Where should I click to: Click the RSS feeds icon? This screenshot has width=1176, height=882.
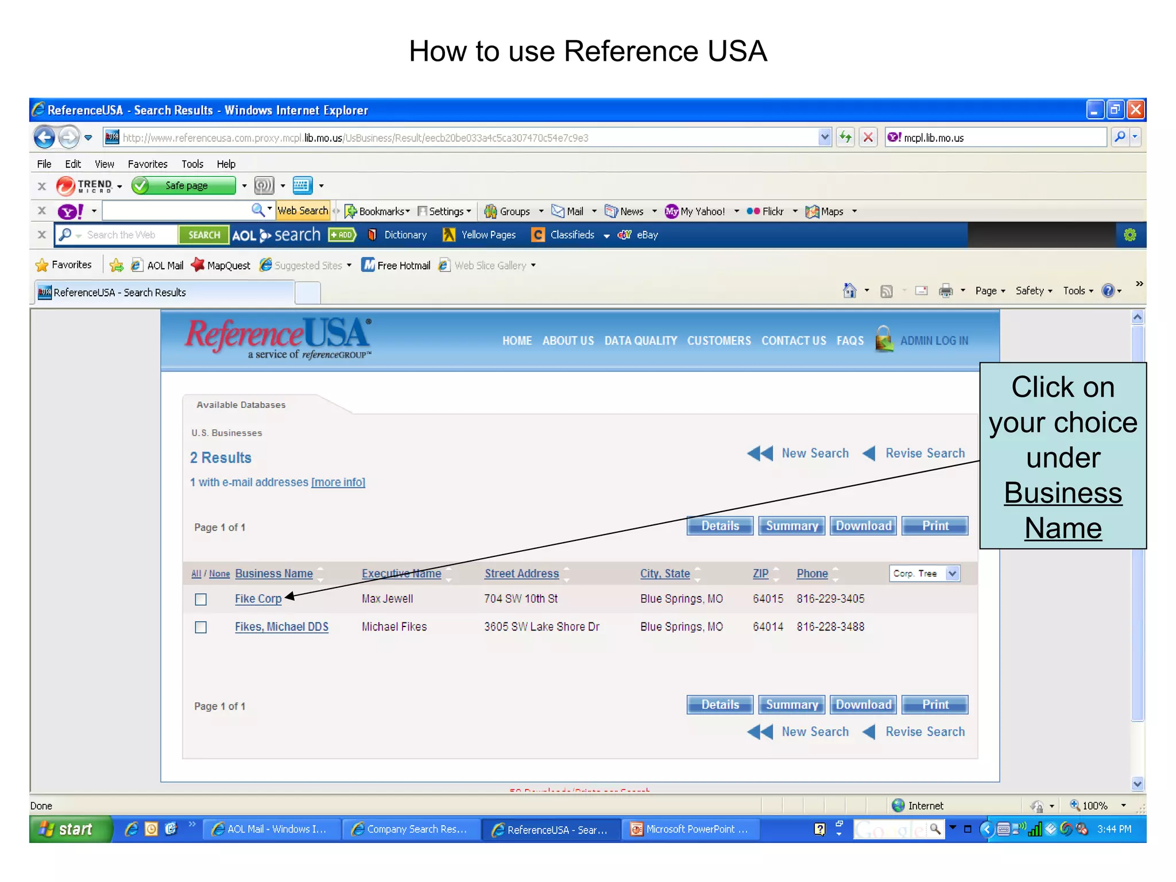[x=887, y=291]
